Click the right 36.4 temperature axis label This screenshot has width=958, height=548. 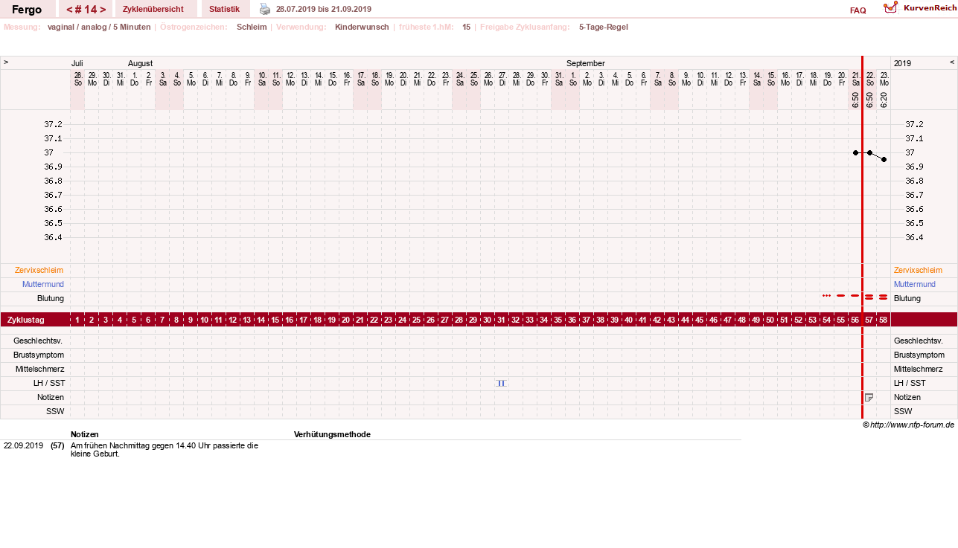tap(914, 237)
